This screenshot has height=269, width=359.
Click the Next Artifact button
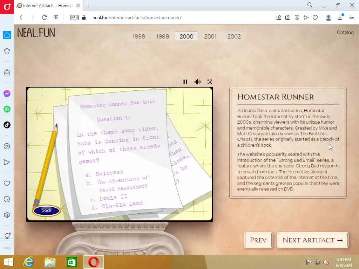312,240
